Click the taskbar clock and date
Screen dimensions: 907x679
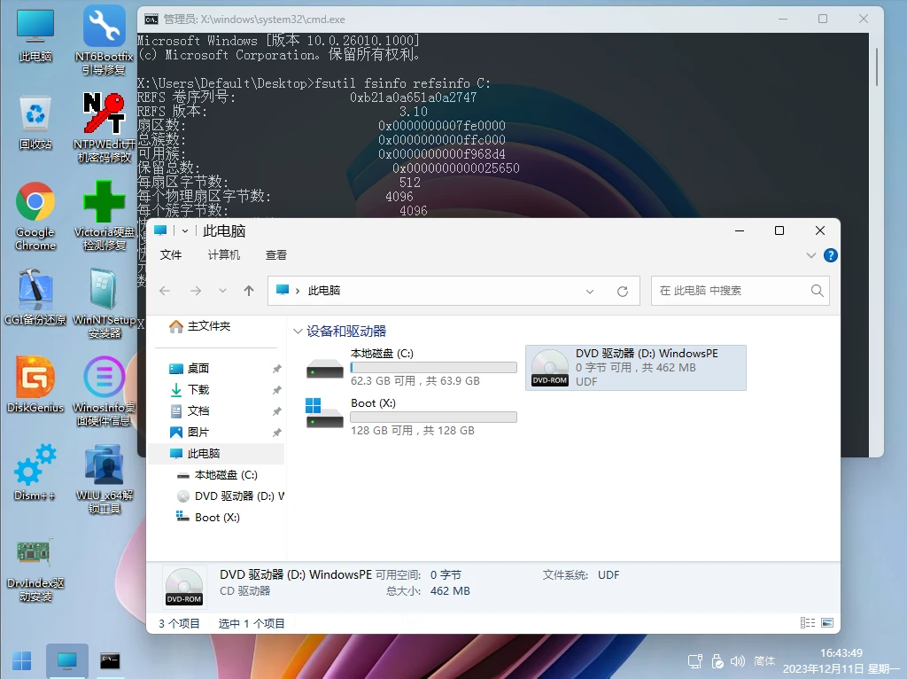click(841, 661)
